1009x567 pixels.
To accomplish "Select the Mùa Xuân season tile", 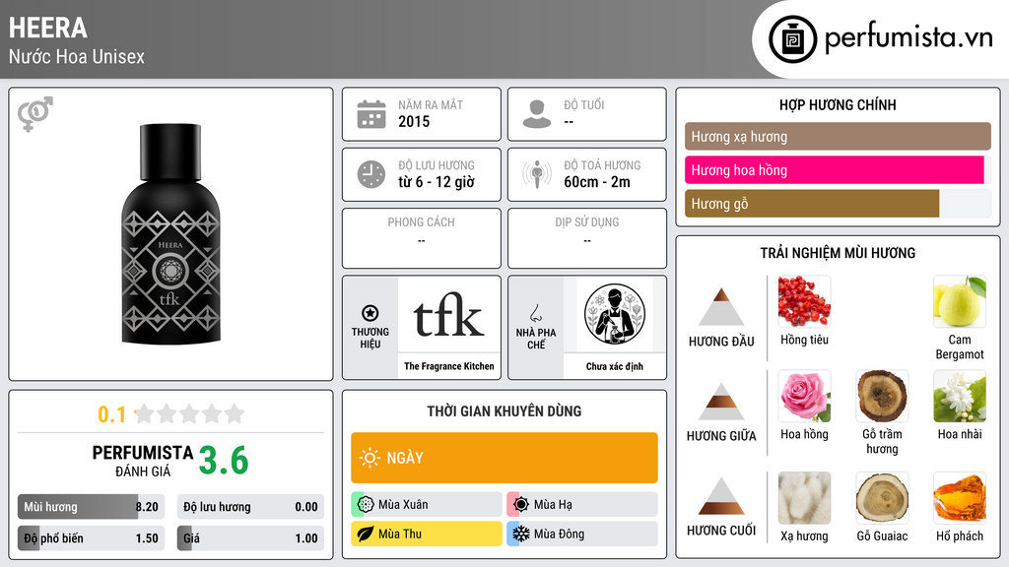I will click(x=427, y=505).
